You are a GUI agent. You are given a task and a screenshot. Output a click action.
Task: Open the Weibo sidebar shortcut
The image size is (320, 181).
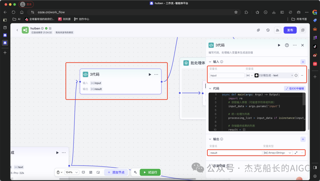point(315,55)
